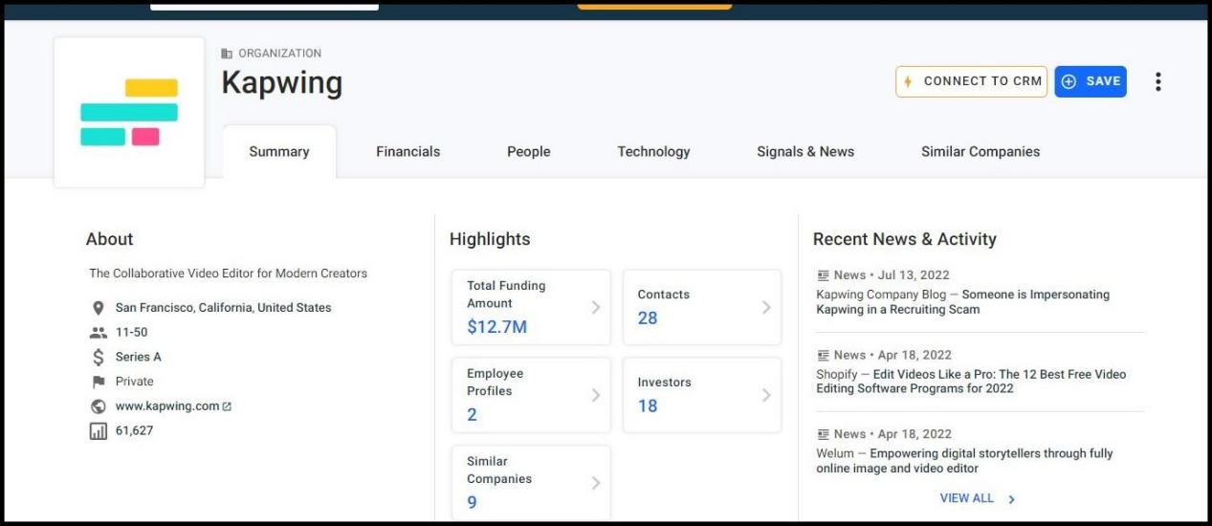Click the rank chart icon beside 61,627
The width and height of the screenshot is (1212, 526).
tap(98, 431)
